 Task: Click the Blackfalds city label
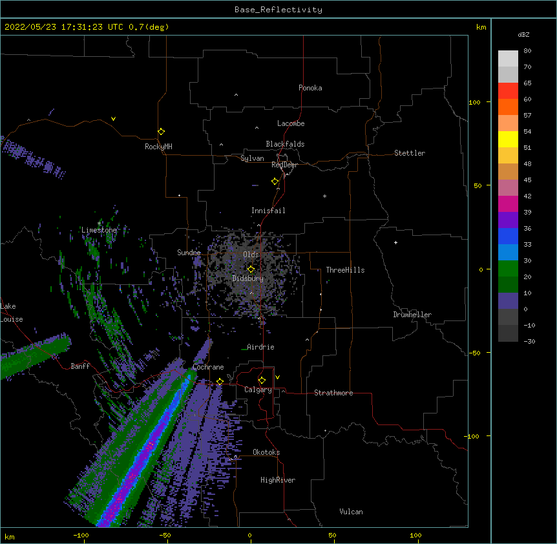285,144
